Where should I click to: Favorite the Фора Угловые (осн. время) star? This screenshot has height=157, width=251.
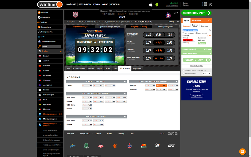point(125,93)
